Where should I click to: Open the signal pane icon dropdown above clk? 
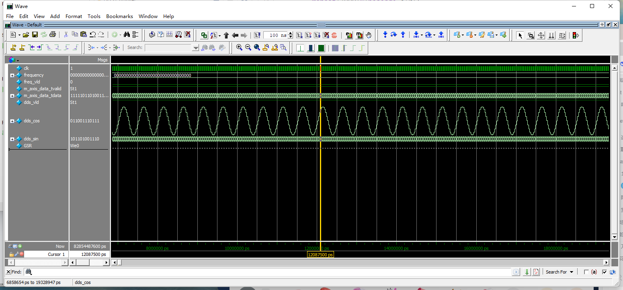(x=18, y=60)
